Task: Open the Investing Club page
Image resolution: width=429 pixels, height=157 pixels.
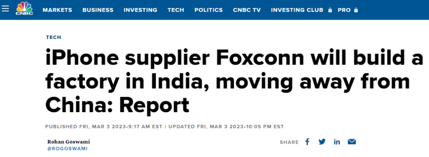Action: (x=297, y=10)
